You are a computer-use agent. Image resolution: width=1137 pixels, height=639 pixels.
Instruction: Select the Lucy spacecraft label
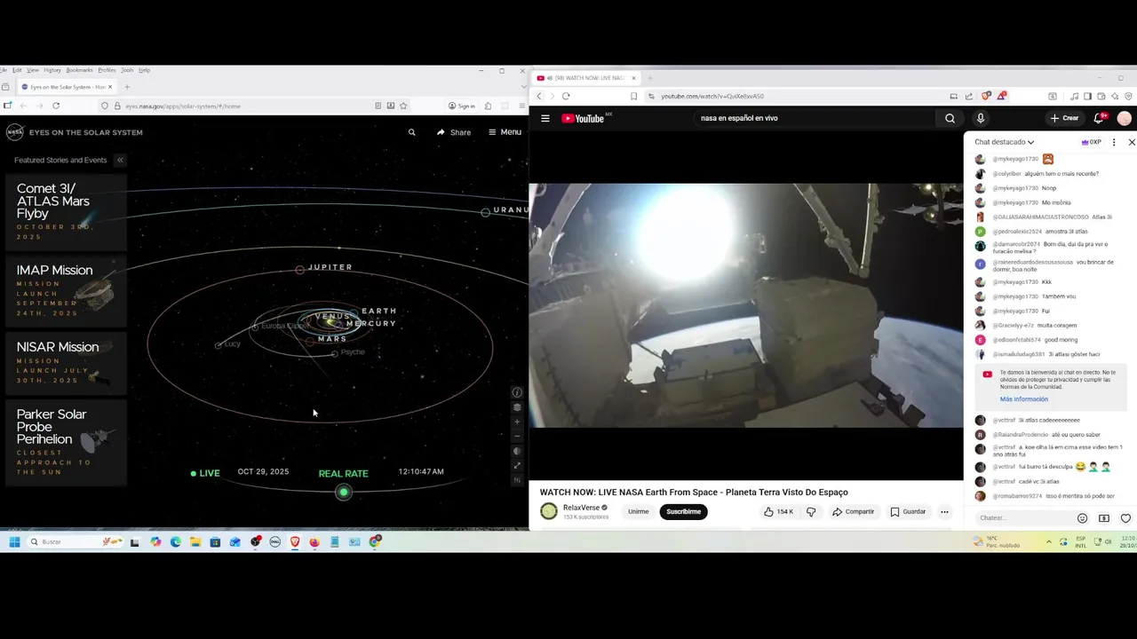232,344
